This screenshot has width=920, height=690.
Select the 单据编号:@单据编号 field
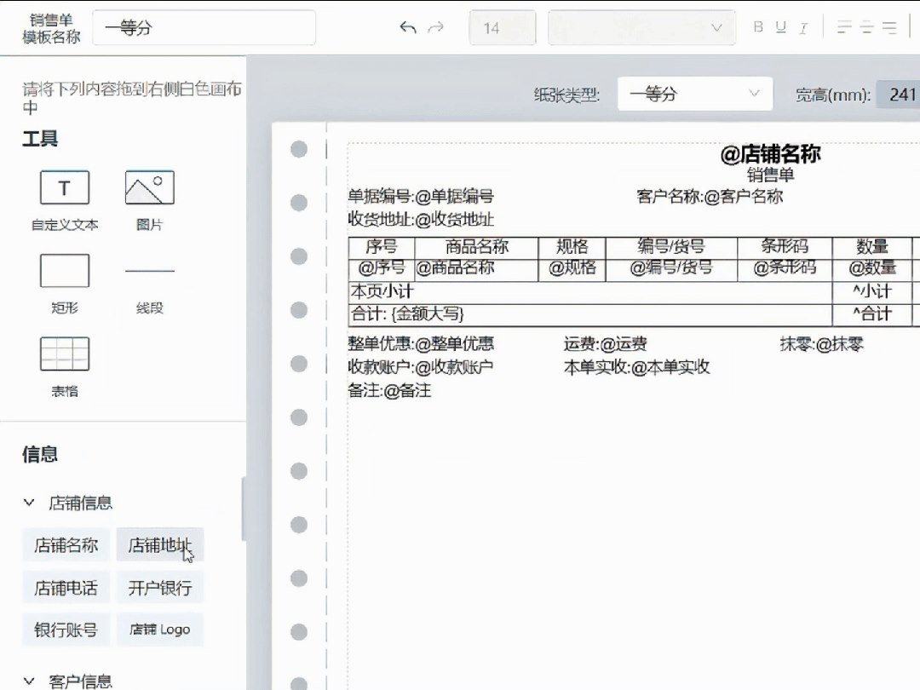tap(421, 197)
